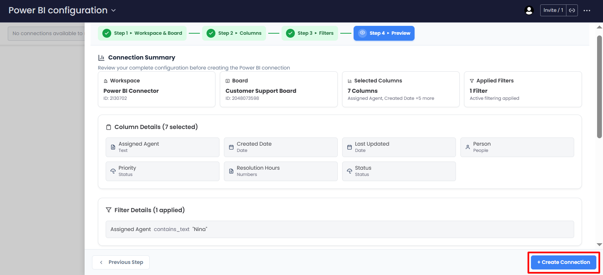603x275 pixels.
Task: Go to Step 2 Columns
Action: coord(234,33)
